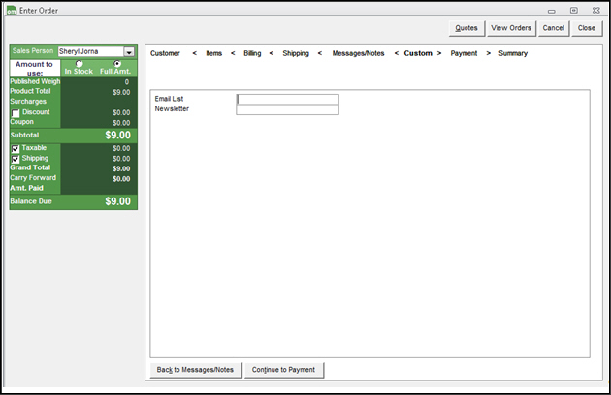Uncheck the Taxable checkbox
This screenshot has width=611, height=395.
(x=16, y=148)
